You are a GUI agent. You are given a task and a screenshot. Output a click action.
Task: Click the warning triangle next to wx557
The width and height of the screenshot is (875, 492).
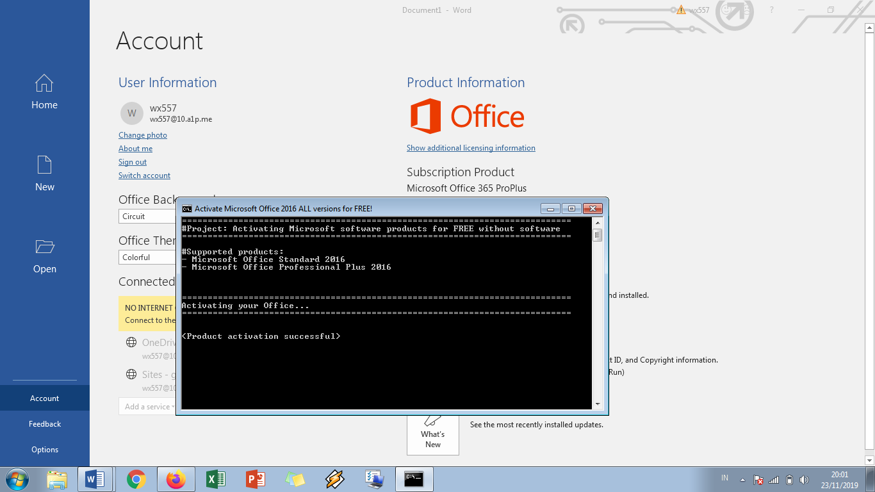point(680,10)
